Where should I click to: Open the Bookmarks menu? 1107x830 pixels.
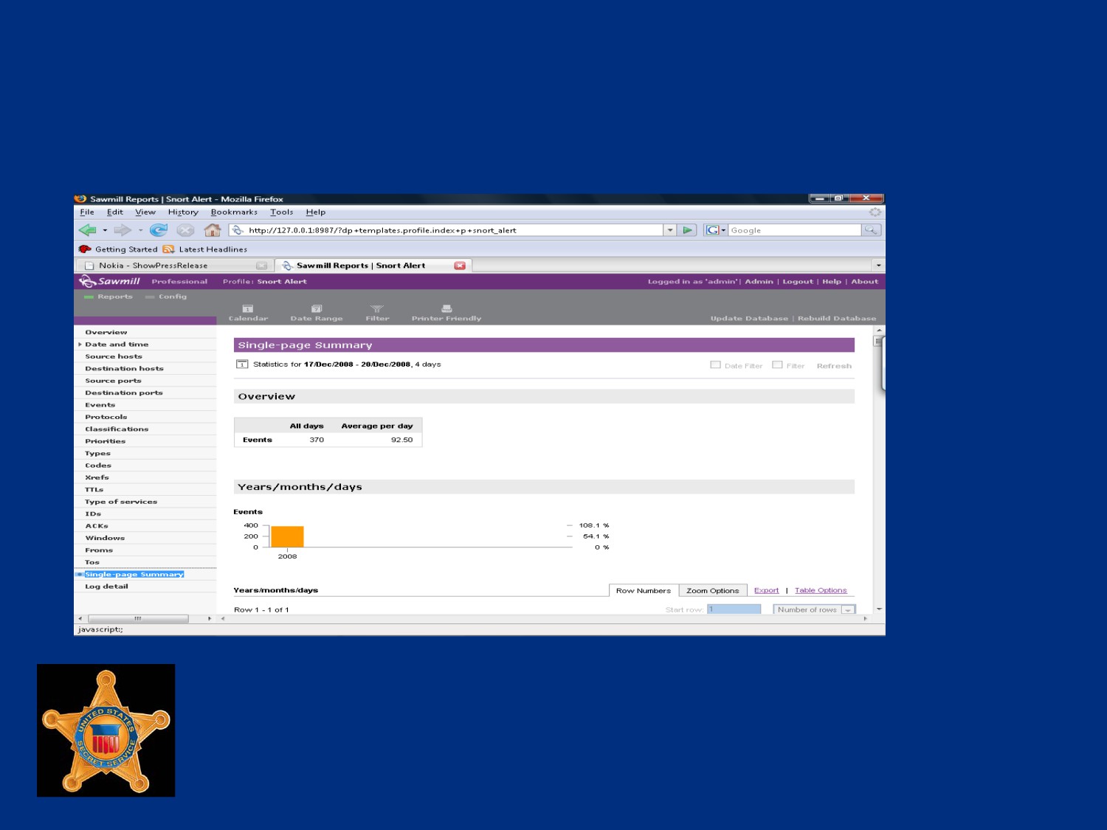pos(234,212)
